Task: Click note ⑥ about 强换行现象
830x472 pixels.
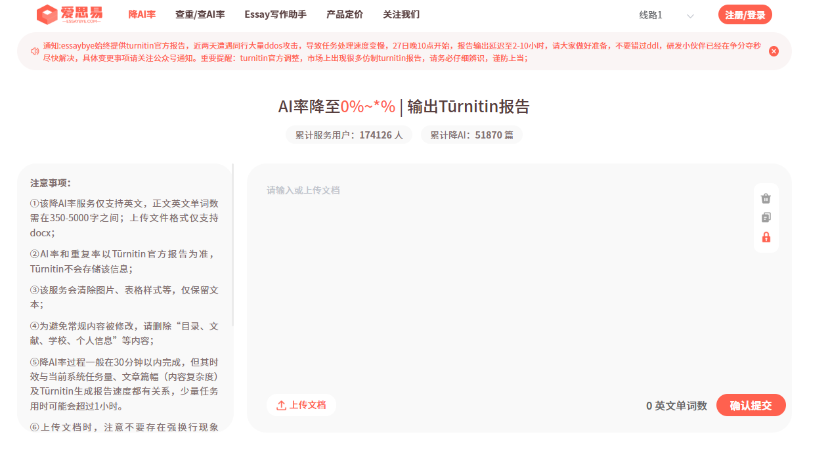Action: click(124, 427)
